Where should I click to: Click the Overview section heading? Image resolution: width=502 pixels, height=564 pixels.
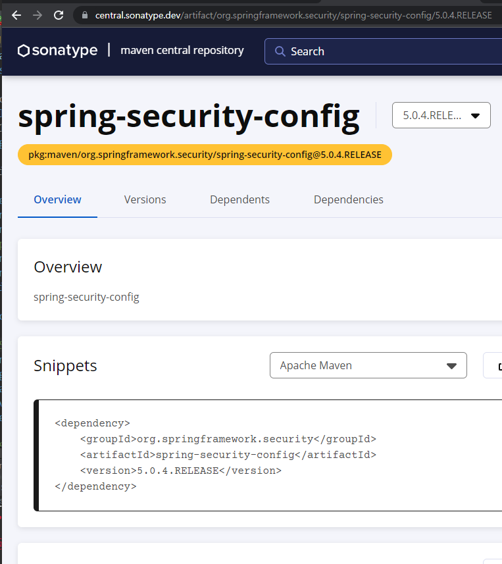point(68,267)
